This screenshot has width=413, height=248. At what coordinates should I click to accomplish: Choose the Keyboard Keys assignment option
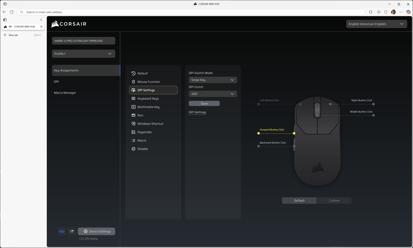click(x=148, y=99)
